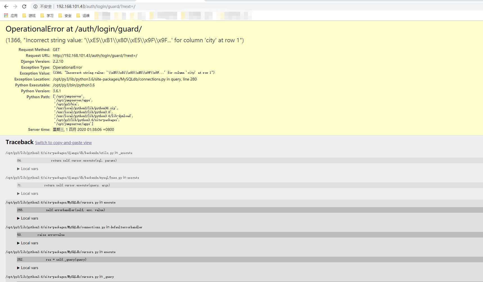Open the 安全 bookmark folder
Viewport: 483px width, 282px height.
(x=65, y=15)
